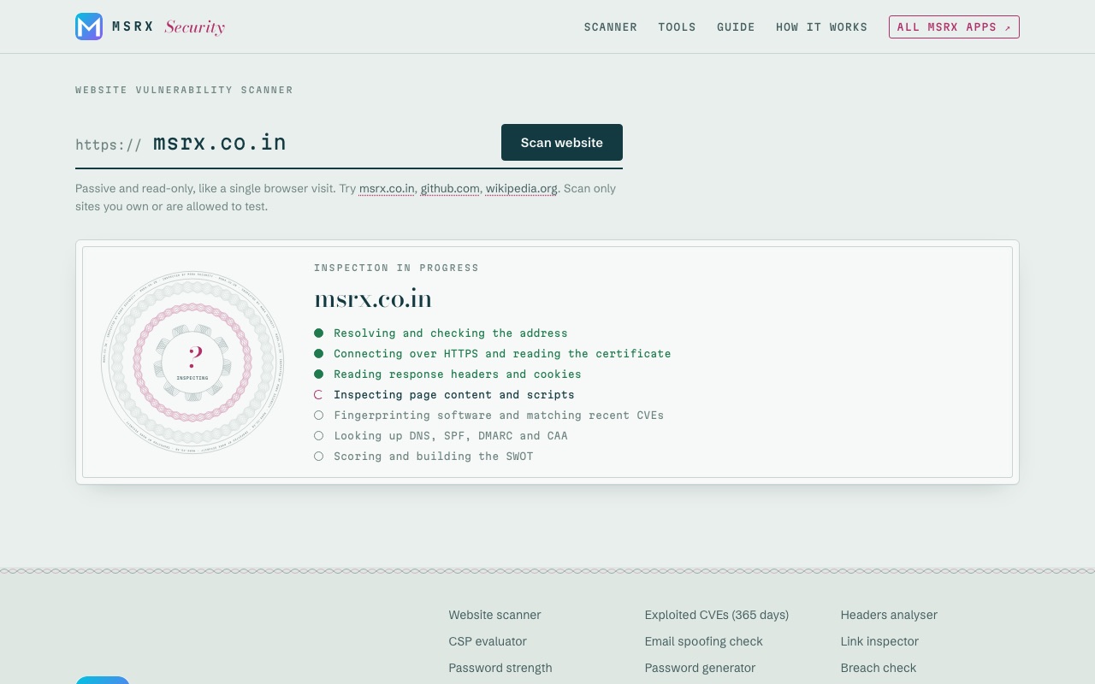Click the MSRX logo icon
The height and width of the screenshot is (684, 1095).
pyautogui.click(x=89, y=27)
